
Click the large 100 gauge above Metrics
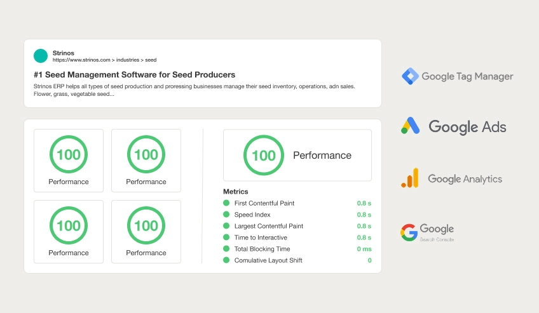pyautogui.click(x=264, y=155)
